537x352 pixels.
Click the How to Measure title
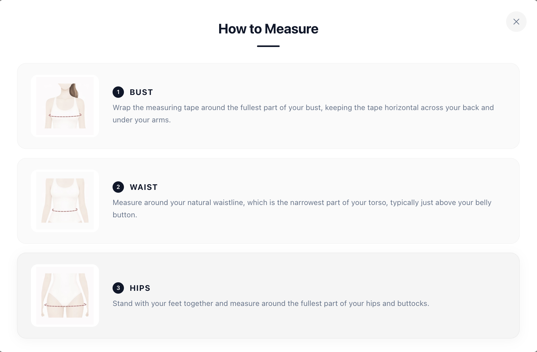pyautogui.click(x=268, y=29)
